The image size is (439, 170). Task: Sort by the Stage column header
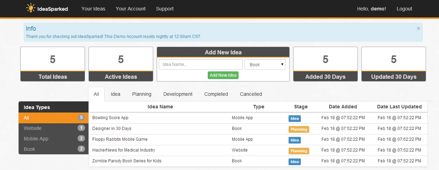click(x=301, y=107)
